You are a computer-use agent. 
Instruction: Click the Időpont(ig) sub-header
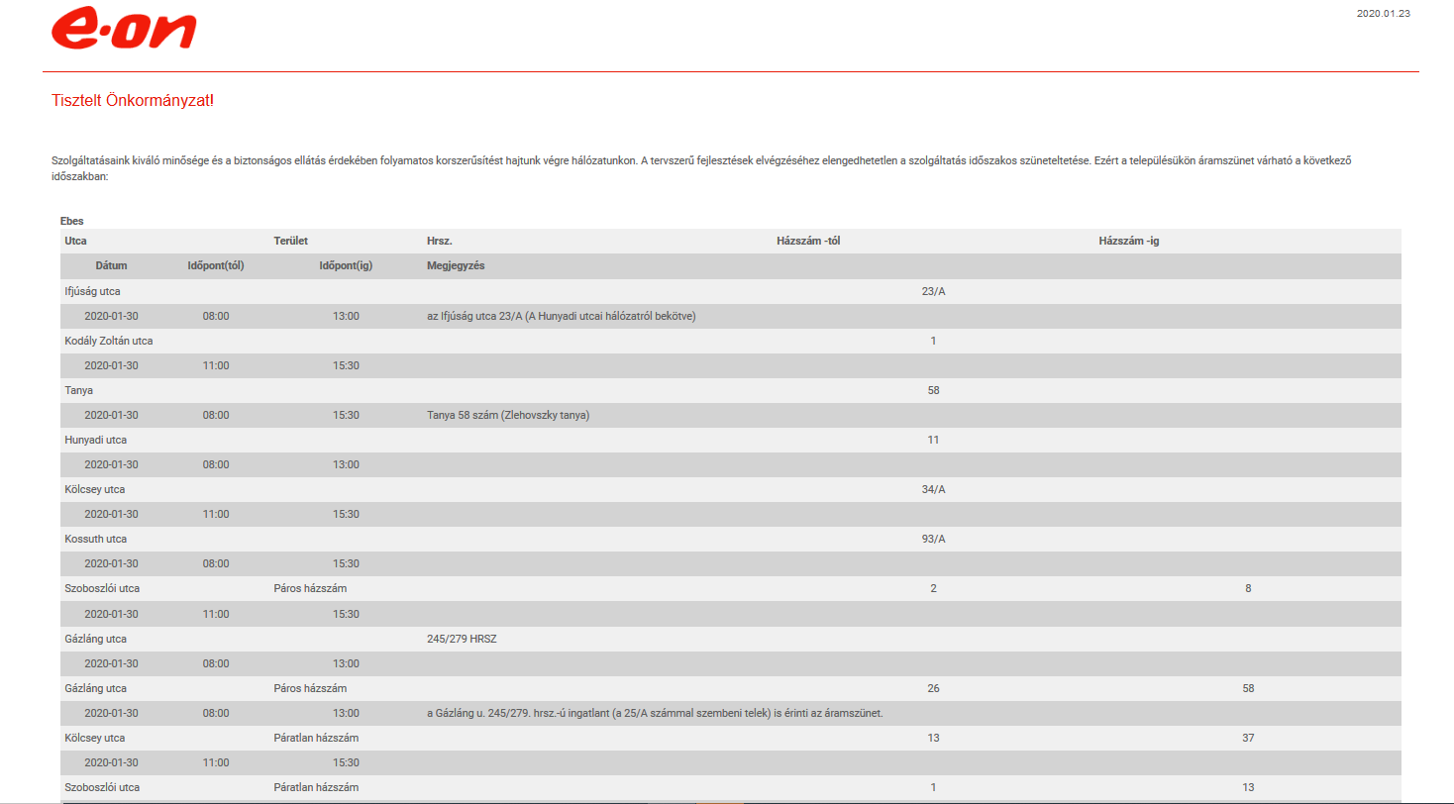click(x=346, y=265)
